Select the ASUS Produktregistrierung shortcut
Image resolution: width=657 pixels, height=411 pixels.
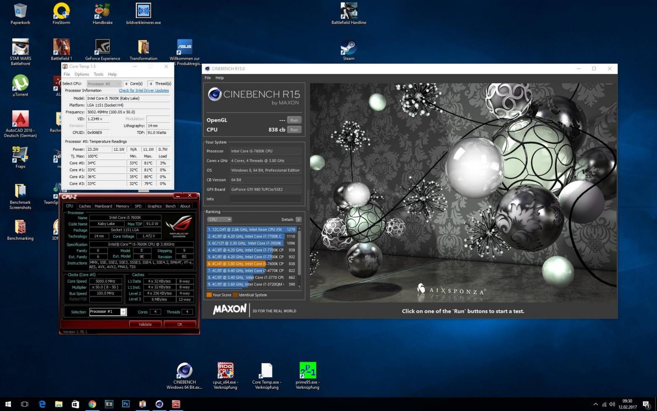click(x=185, y=51)
